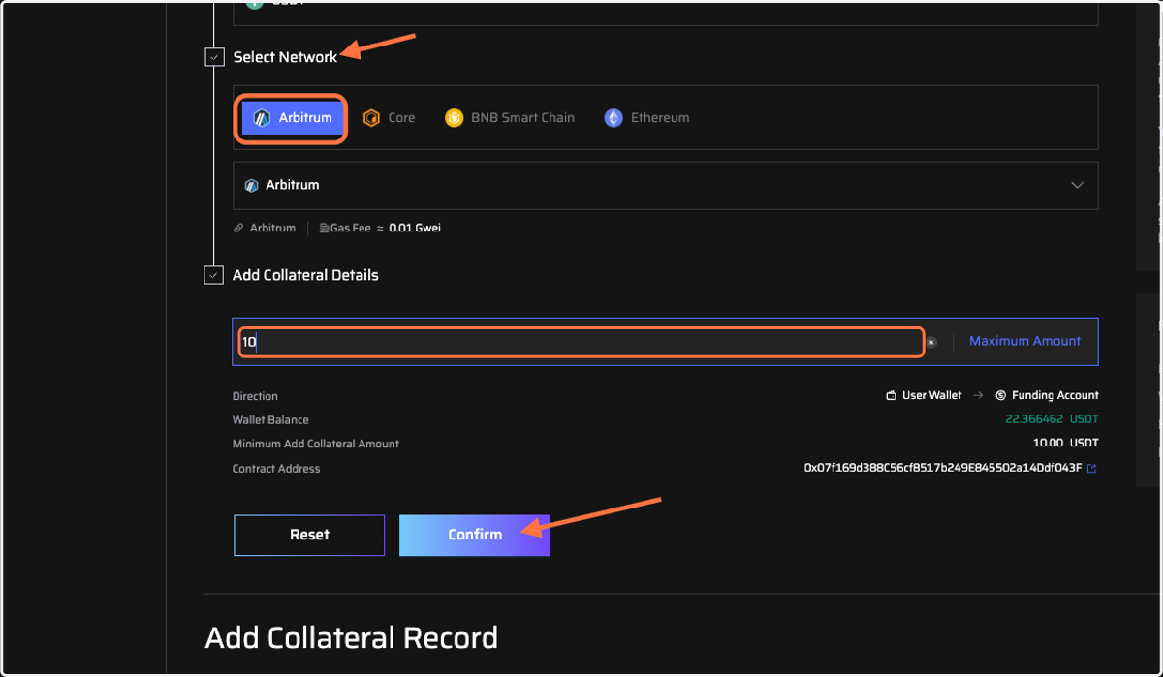The width and height of the screenshot is (1163, 677).
Task: Click the Direction label
Action: pyautogui.click(x=255, y=396)
